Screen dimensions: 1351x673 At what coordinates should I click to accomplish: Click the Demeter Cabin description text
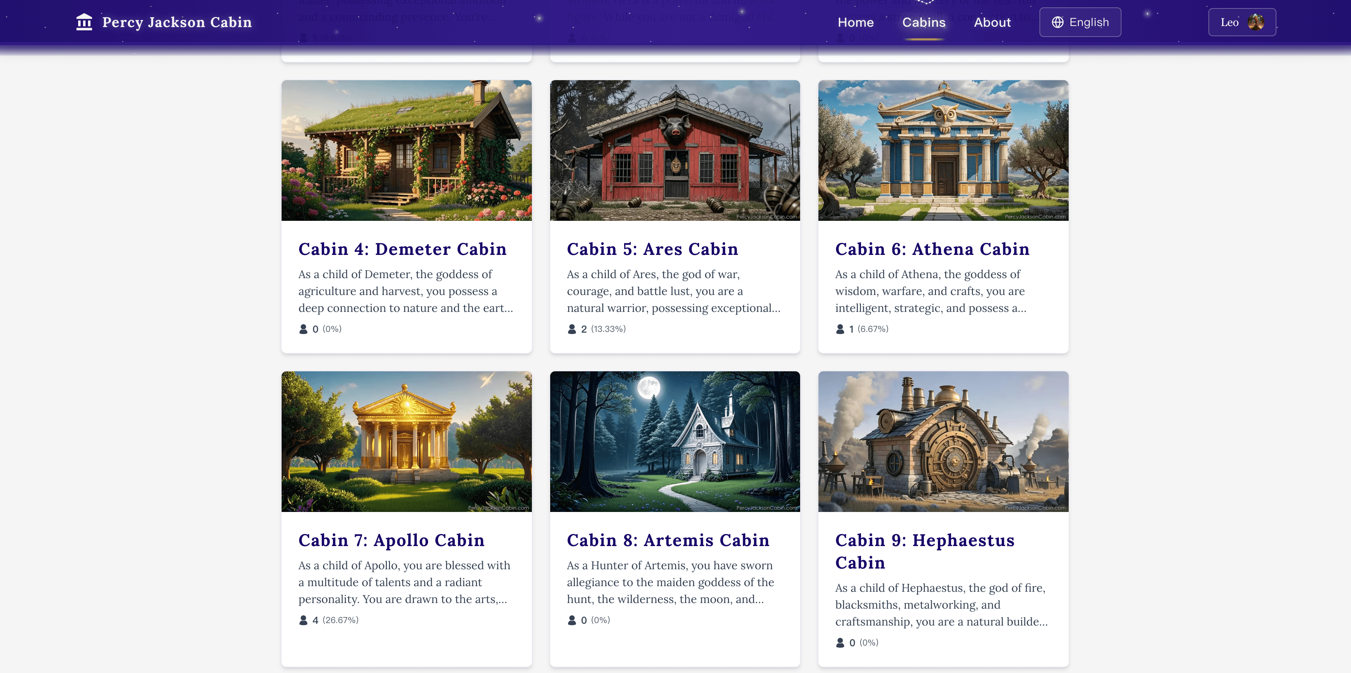(x=406, y=291)
